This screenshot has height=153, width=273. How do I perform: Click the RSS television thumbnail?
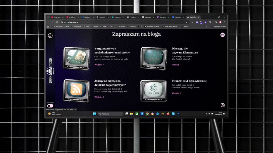[76, 90]
